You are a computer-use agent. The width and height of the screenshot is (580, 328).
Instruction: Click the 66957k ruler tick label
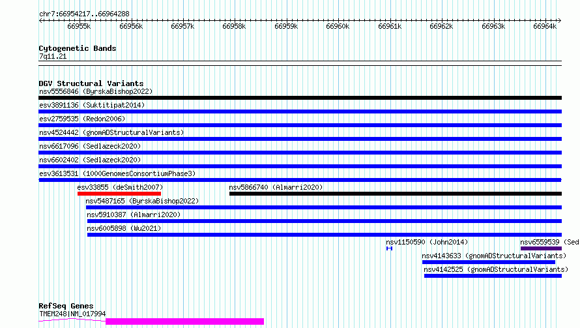(x=182, y=26)
